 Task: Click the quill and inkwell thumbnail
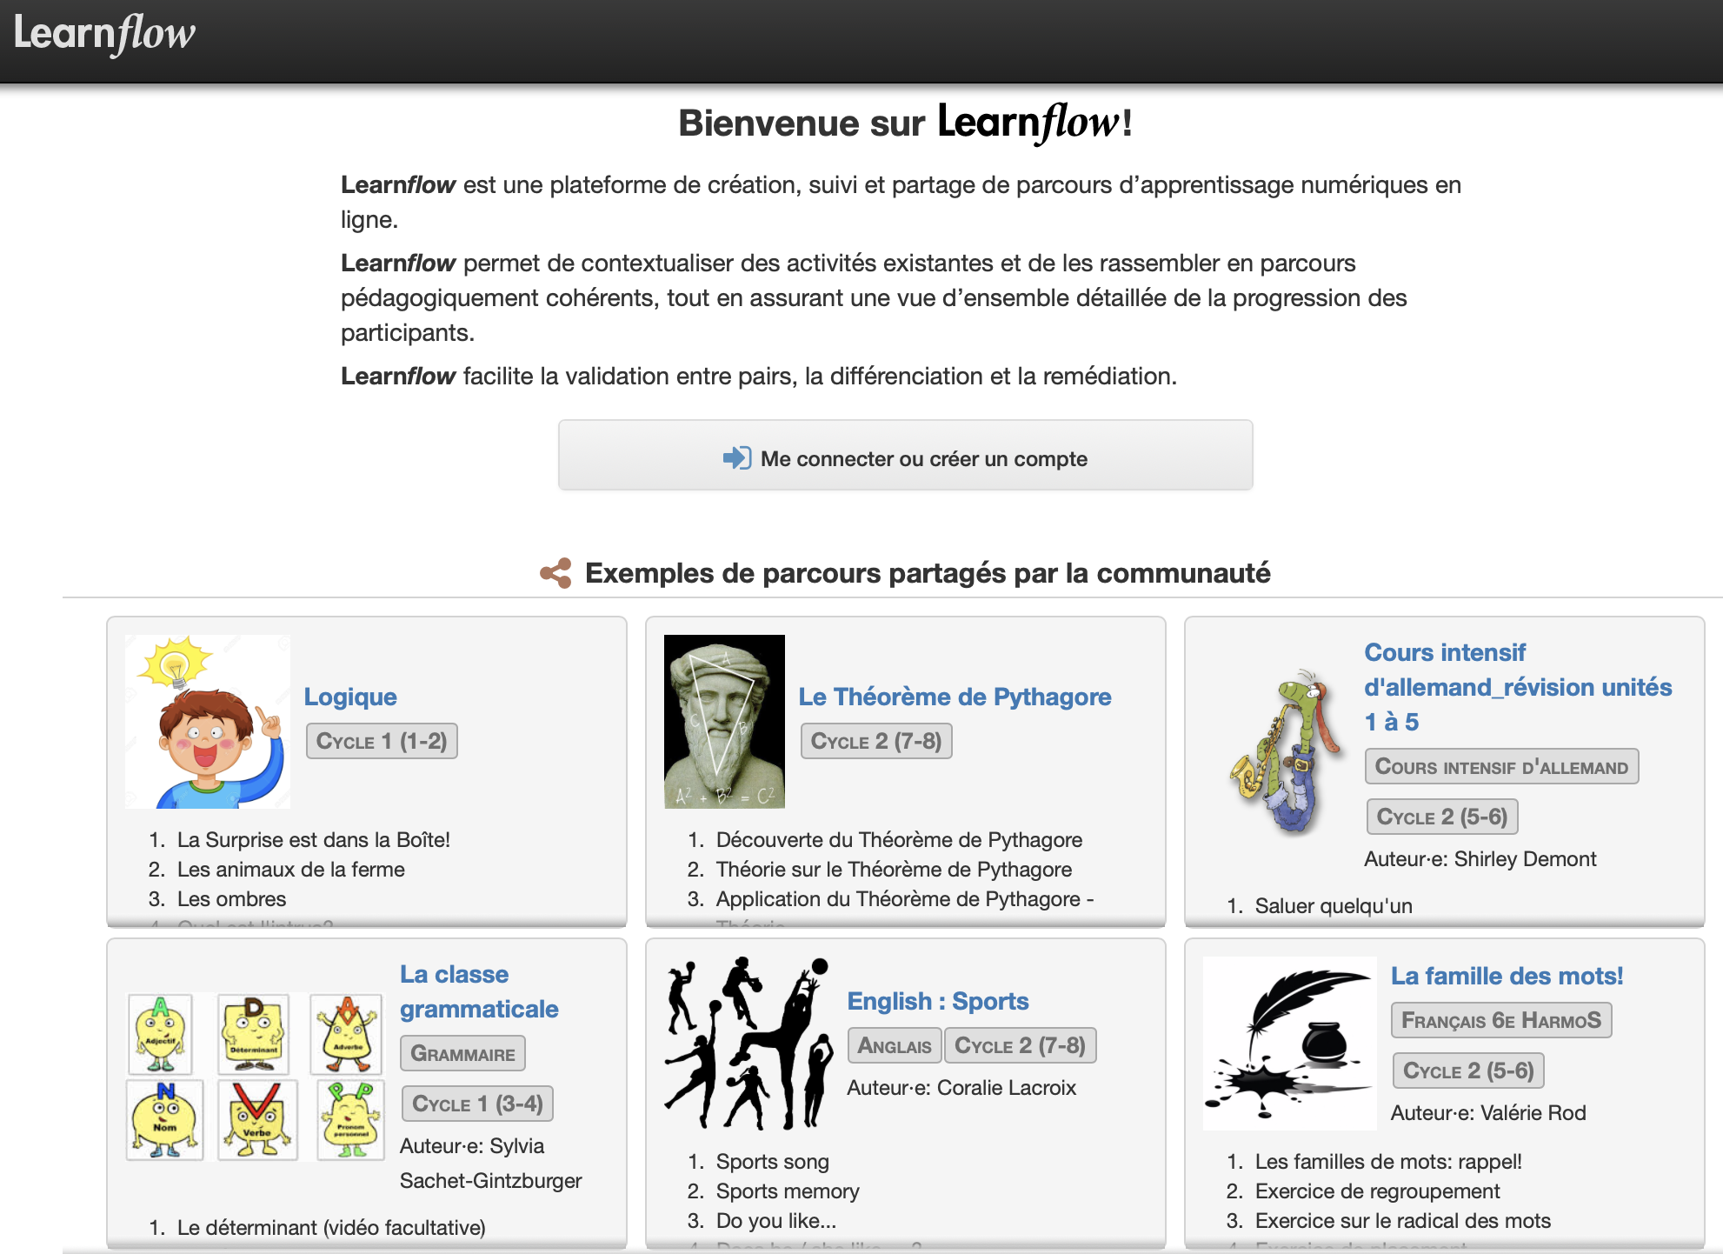(x=1289, y=1044)
